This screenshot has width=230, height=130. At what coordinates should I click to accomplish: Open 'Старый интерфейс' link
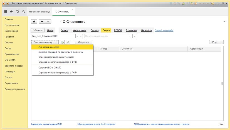[x=164, y=30]
